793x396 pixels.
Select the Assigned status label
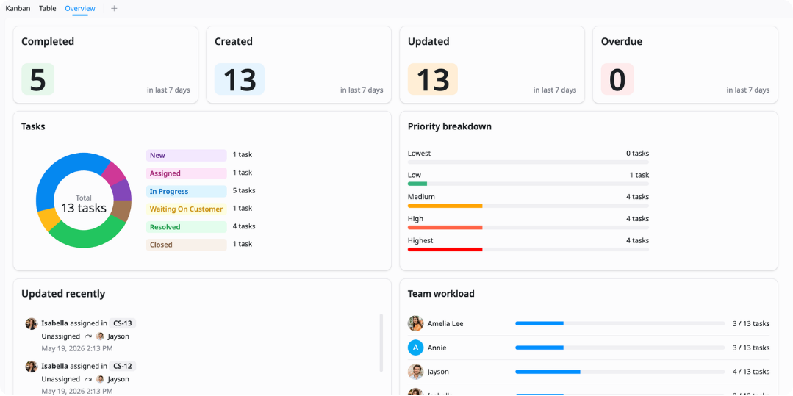click(x=186, y=173)
